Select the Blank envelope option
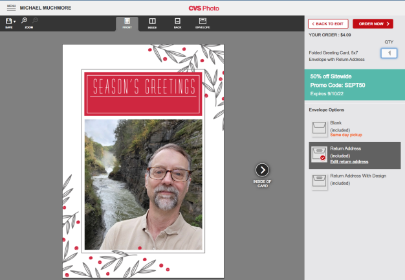Viewport: 405px width, 280px height. (x=355, y=128)
